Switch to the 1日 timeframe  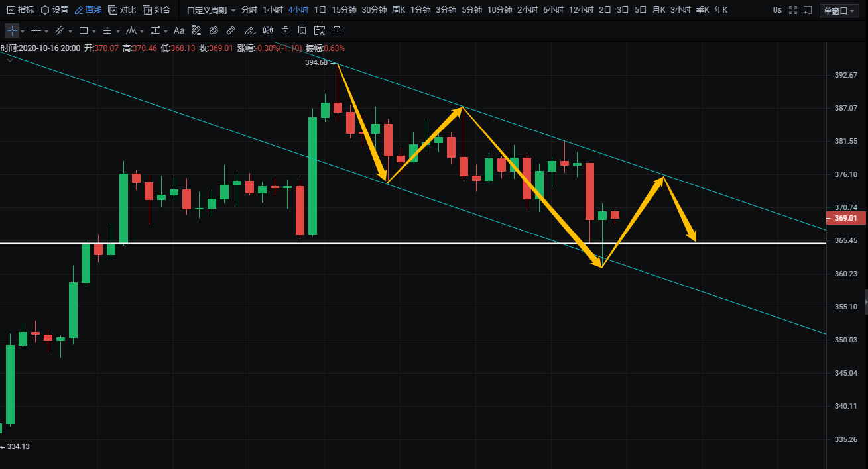tap(320, 10)
